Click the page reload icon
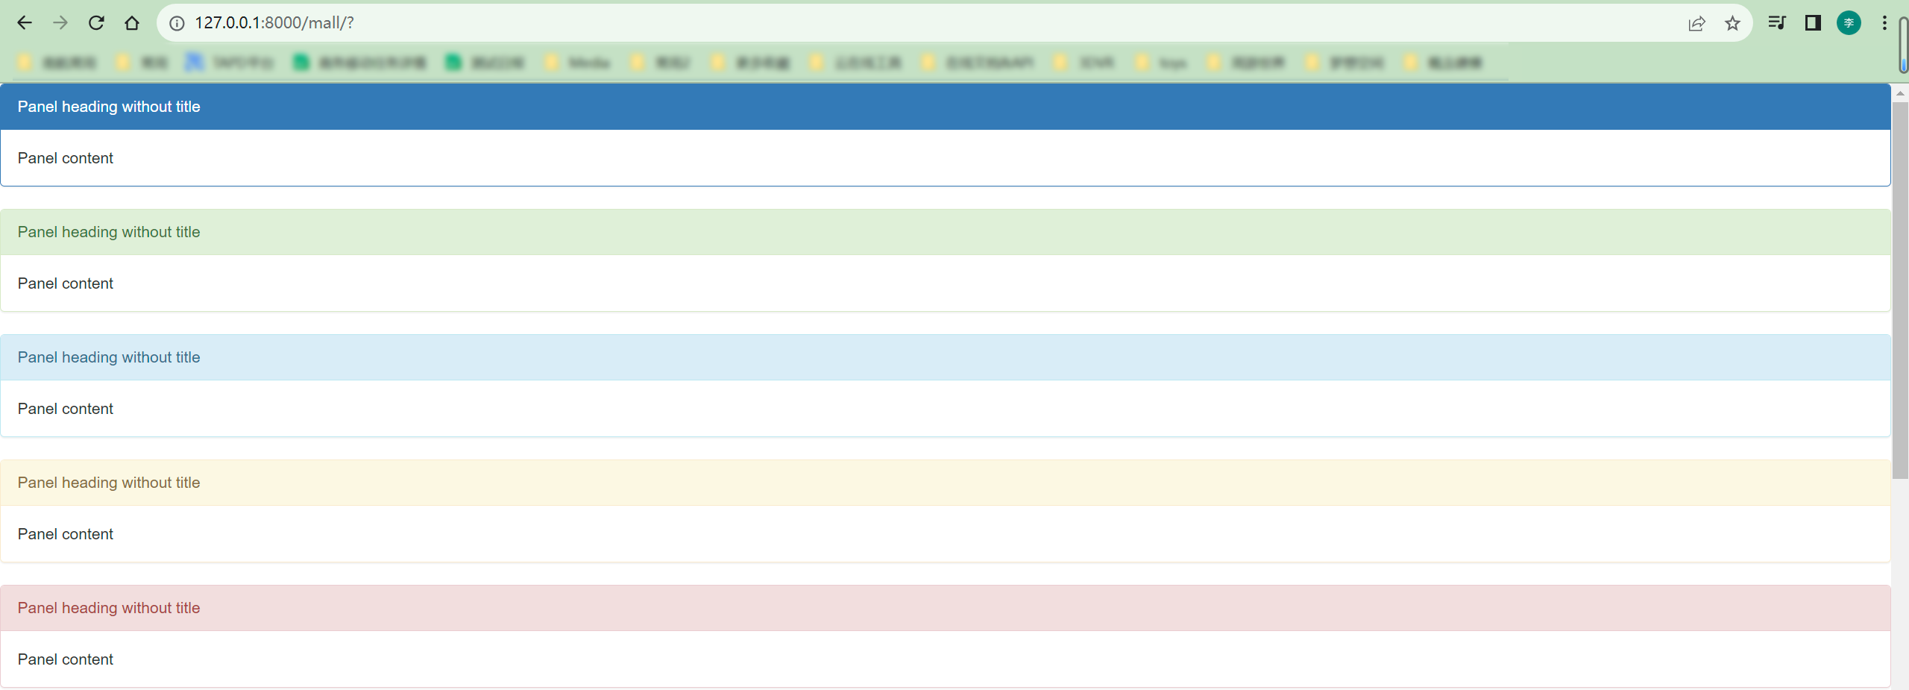The width and height of the screenshot is (1909, 690). pos(96,22)
